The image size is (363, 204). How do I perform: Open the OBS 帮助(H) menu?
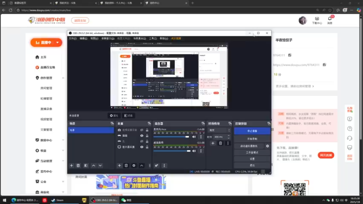click(164, 39)
